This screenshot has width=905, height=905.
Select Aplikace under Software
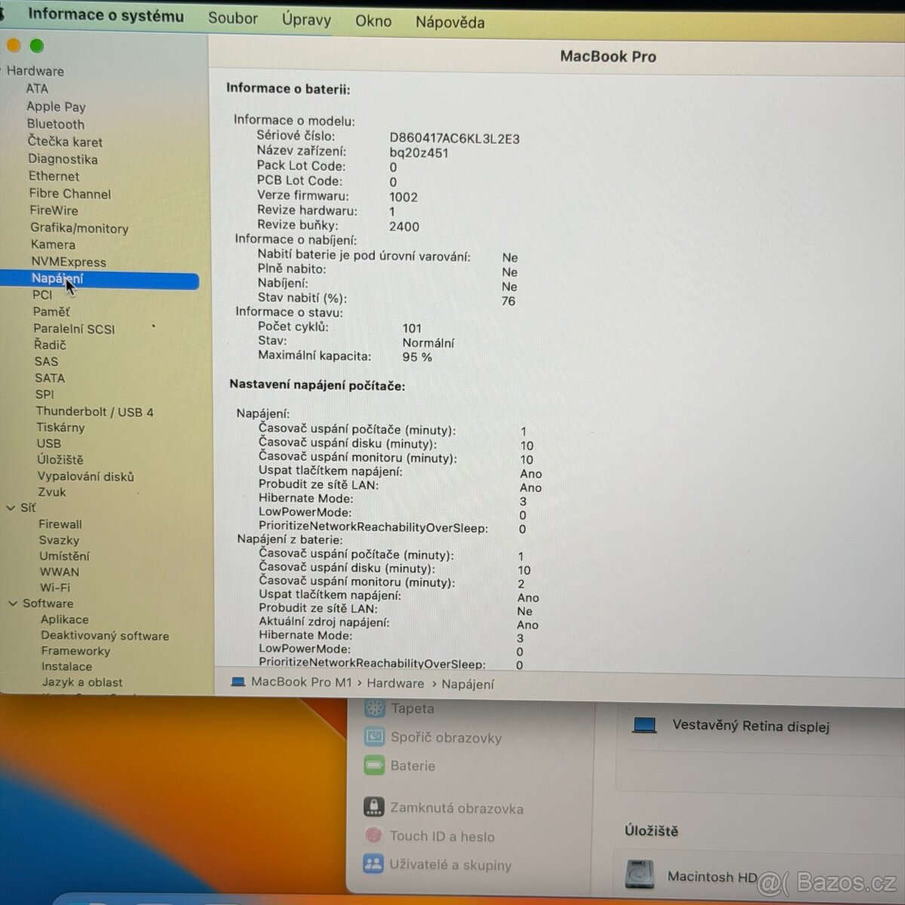point(65,619)
